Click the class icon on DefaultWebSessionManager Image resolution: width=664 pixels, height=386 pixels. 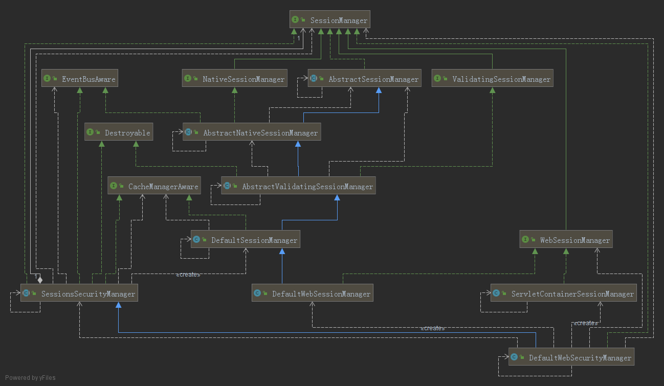[x=257, y=293]
